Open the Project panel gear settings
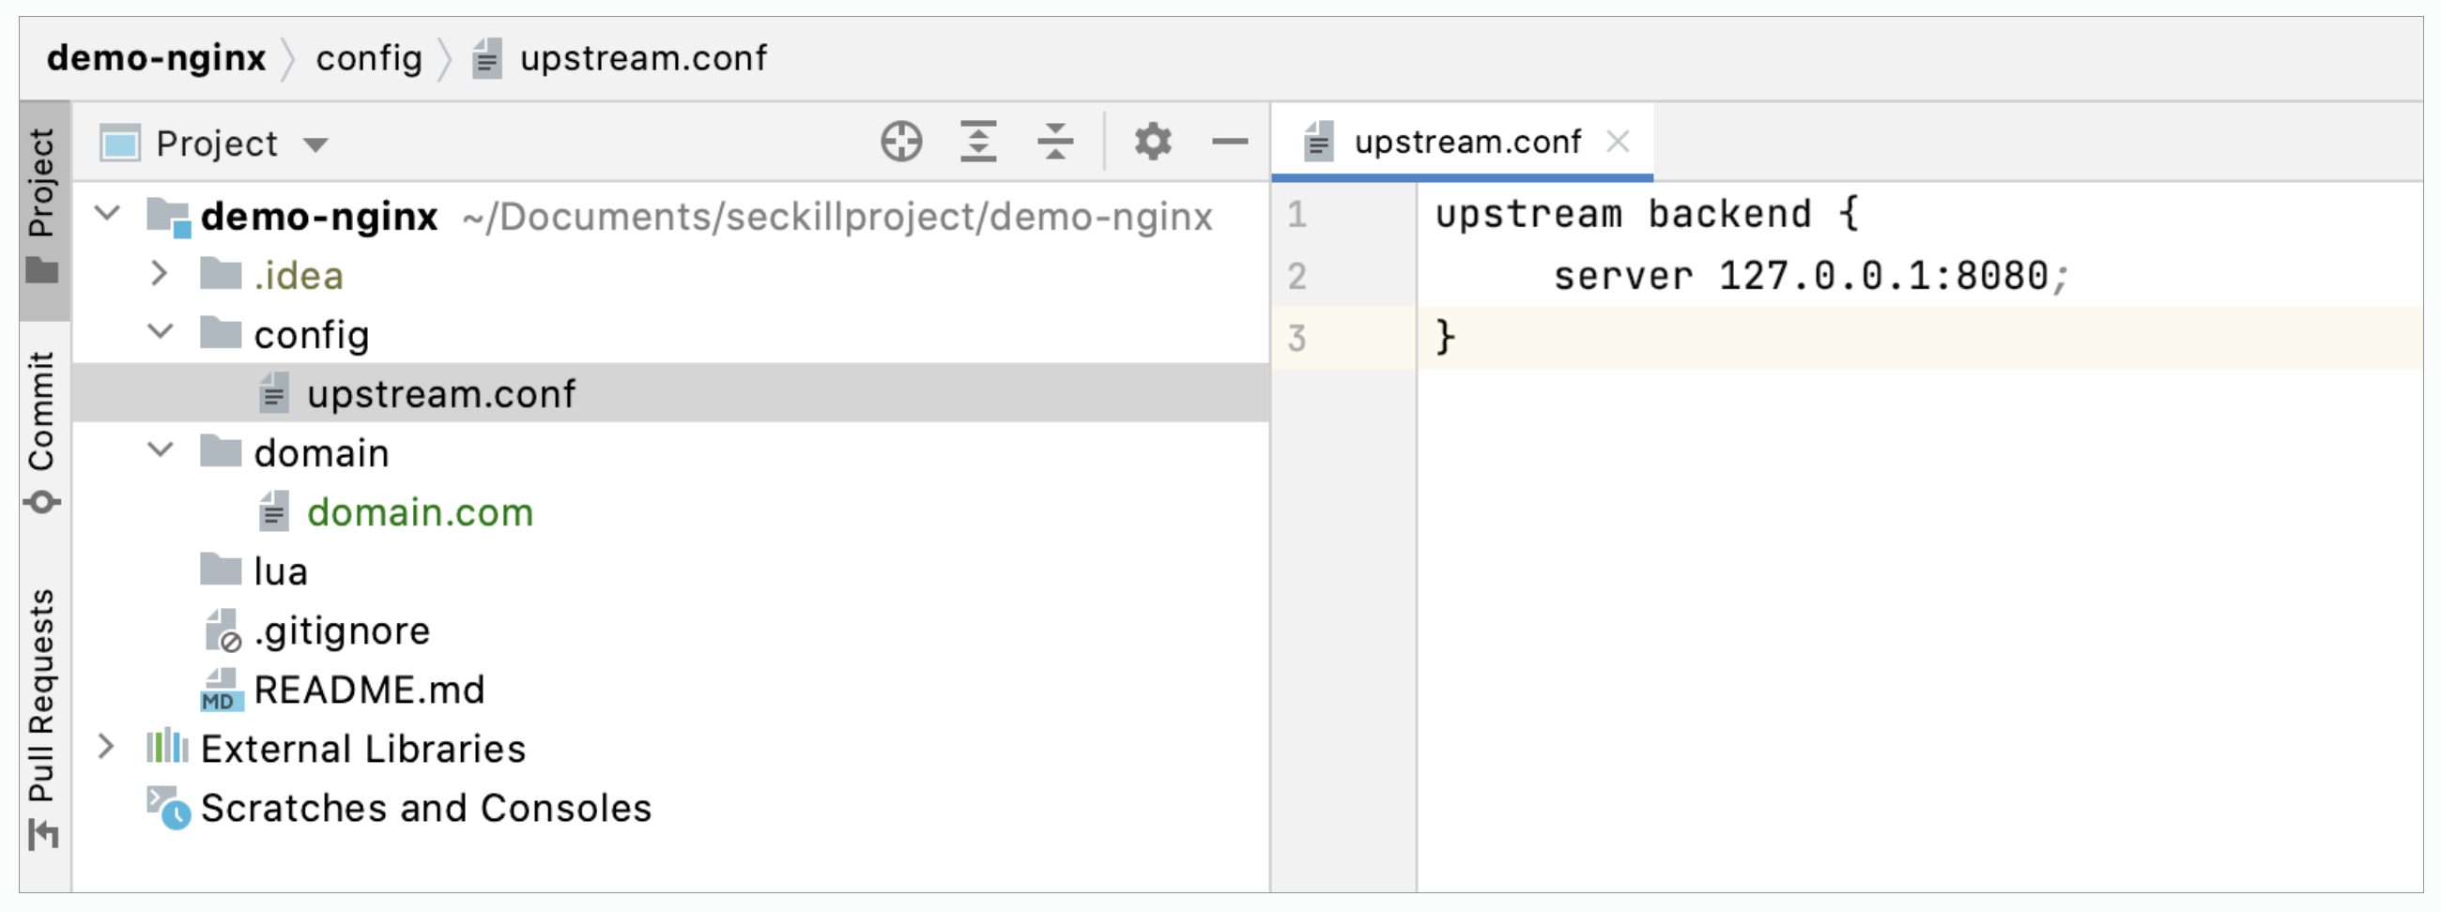Viewport: 2441px width, 912px height. coord(1152,142)
